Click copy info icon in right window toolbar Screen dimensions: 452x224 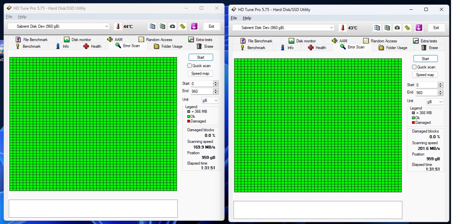(x=377, y=28)
